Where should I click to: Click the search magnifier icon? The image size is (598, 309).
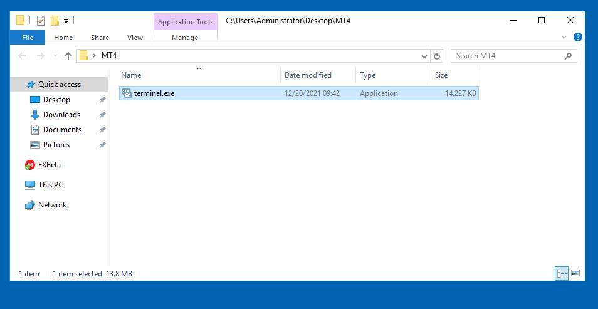[569, 56]
